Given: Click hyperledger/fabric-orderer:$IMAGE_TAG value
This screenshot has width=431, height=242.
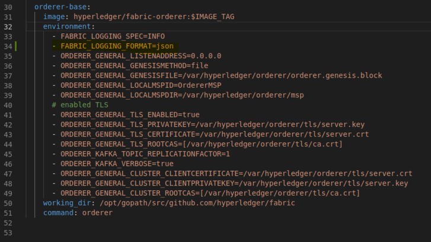Looking at the screenshot, I should (x=154, y=17).
